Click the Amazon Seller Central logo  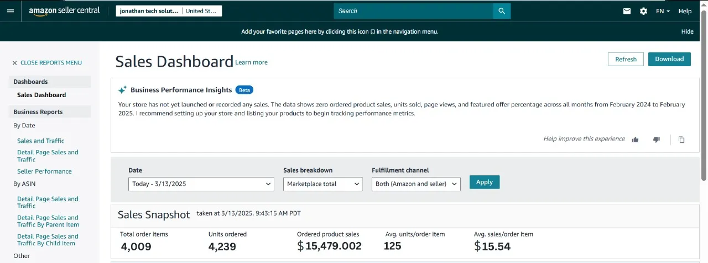click(x=64, y=11)
